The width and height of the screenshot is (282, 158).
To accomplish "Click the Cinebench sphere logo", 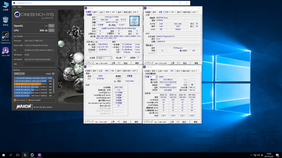I will pos(17,15).
